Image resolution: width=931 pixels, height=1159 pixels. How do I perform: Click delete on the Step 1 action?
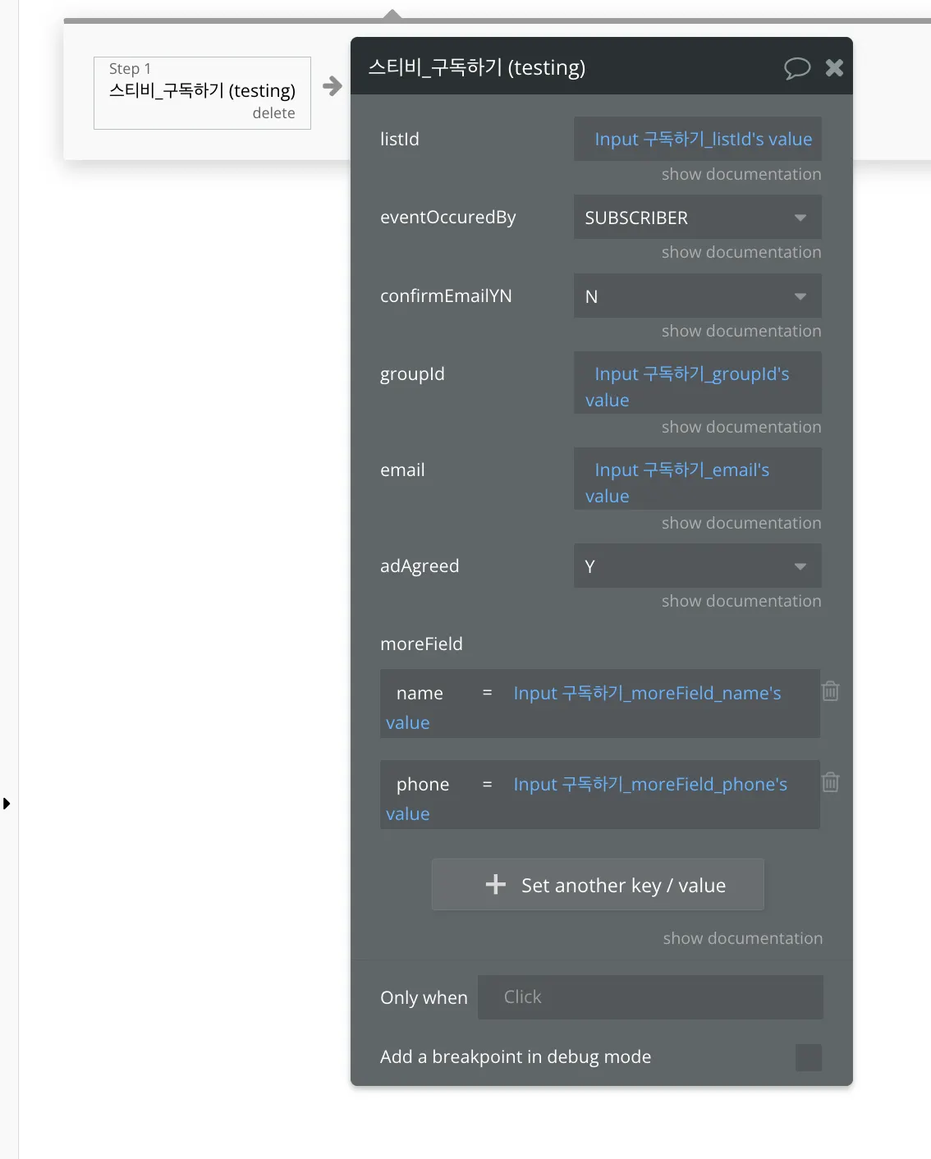(x=273, y=113)
